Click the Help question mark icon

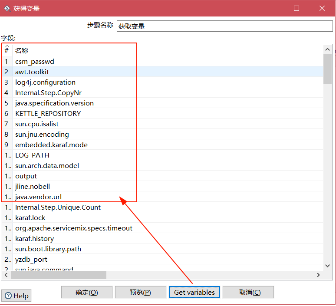8,296
